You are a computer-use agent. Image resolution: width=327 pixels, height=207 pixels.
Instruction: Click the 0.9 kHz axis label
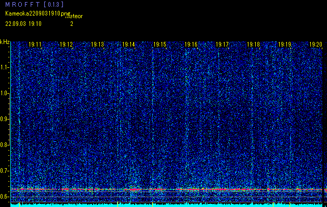coord(4,119)
